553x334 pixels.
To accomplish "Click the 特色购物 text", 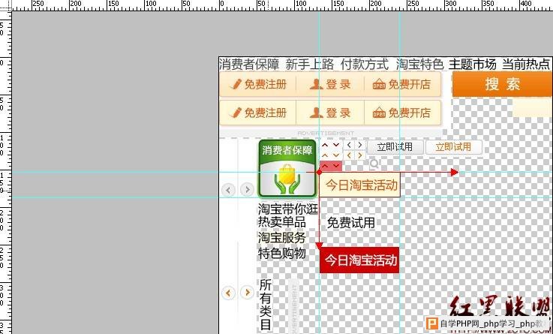I will point(282,253).
